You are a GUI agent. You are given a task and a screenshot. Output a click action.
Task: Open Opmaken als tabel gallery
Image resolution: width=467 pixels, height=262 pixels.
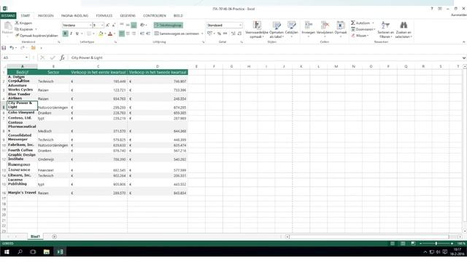pyautogui.click(x=276, y=30)
